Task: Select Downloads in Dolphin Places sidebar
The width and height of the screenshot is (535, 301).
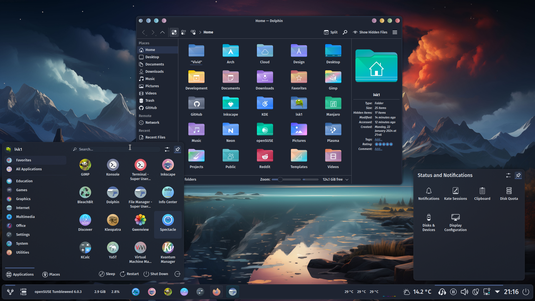Action: [158, 72]
